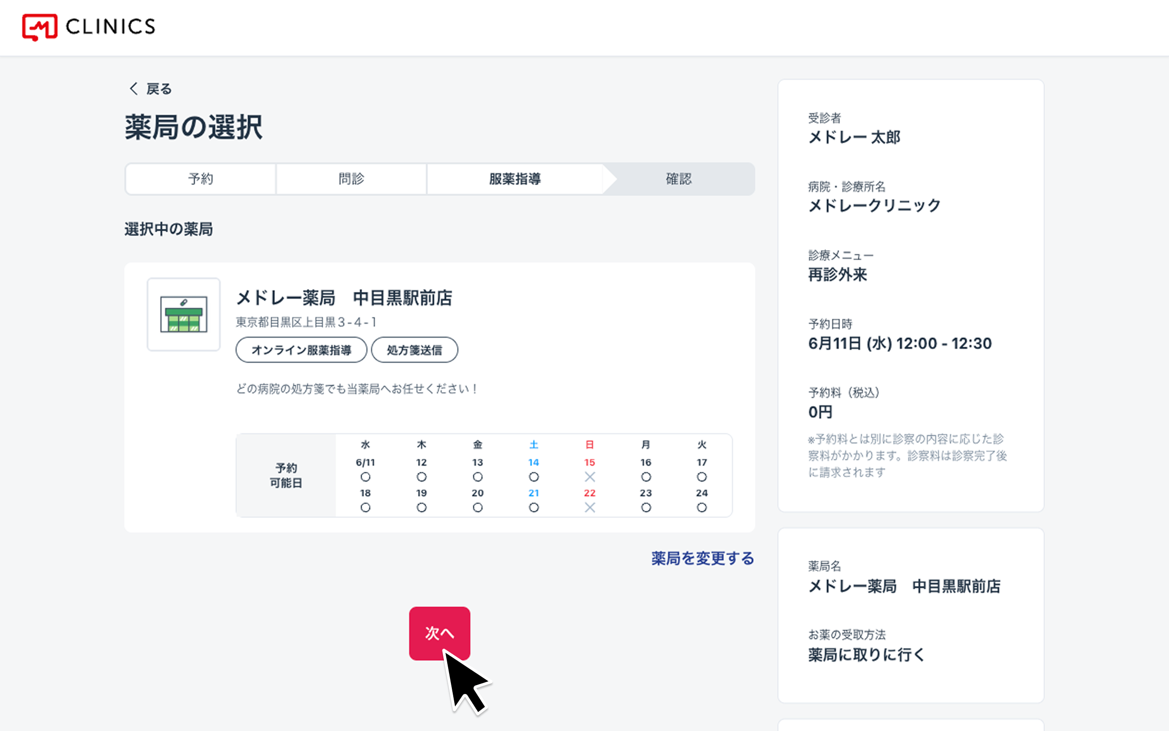Click the CLINICS logo icon
Screen dimensions: 1169x731
click(x=39, y=27)
